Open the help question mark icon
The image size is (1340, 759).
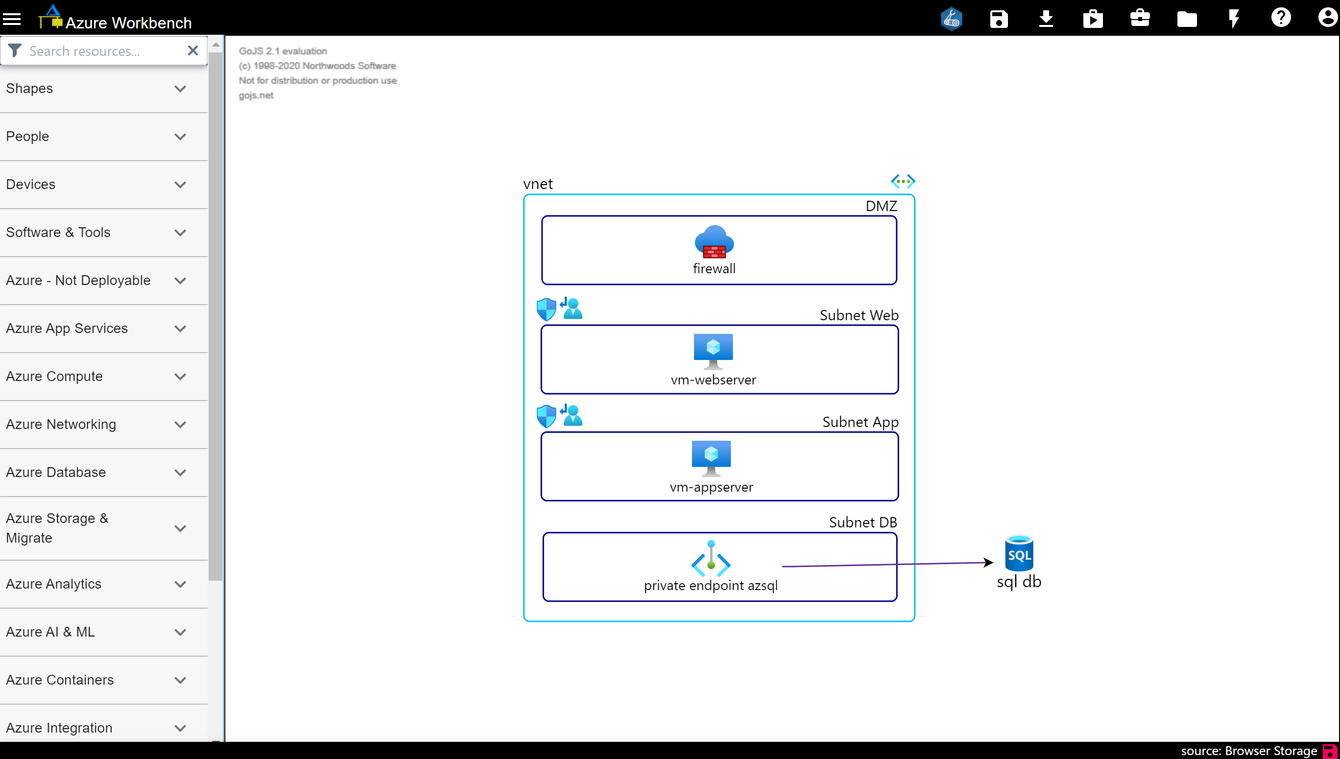(x=1281, y=18)
